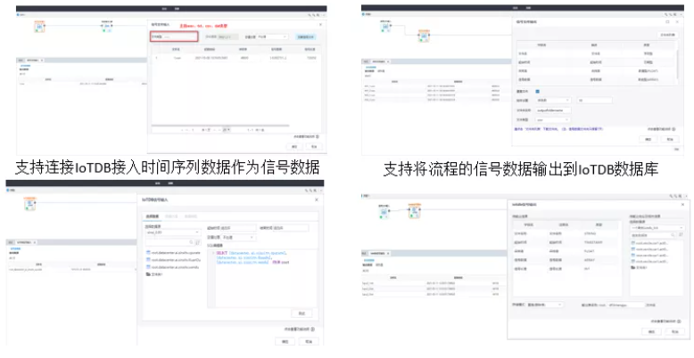Click cancel button in file input dialog
This screenshot has width=694, height=358.
point(314,146)
